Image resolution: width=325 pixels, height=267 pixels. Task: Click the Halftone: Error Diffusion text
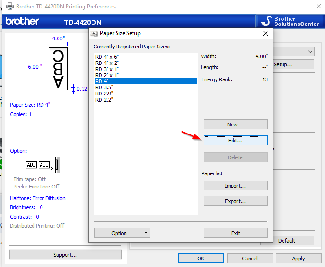tap(38, 198)
